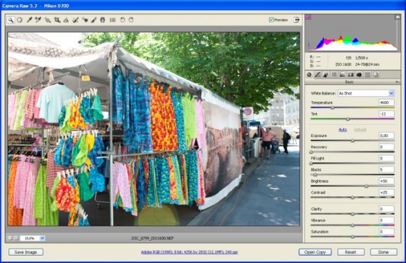Click the Blacks slider handle
This screenshot has height=263, width=406.
(x=315, y=175)
